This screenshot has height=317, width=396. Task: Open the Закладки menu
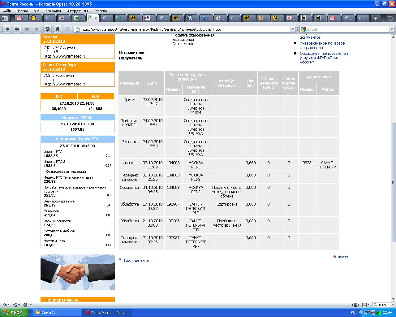(x=53, y=11)
